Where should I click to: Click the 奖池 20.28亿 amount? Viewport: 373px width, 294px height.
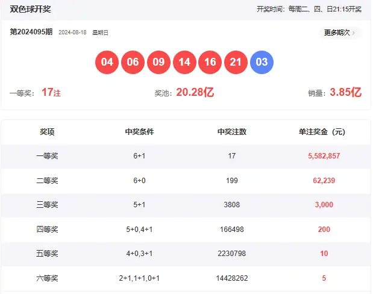point(195,92)
